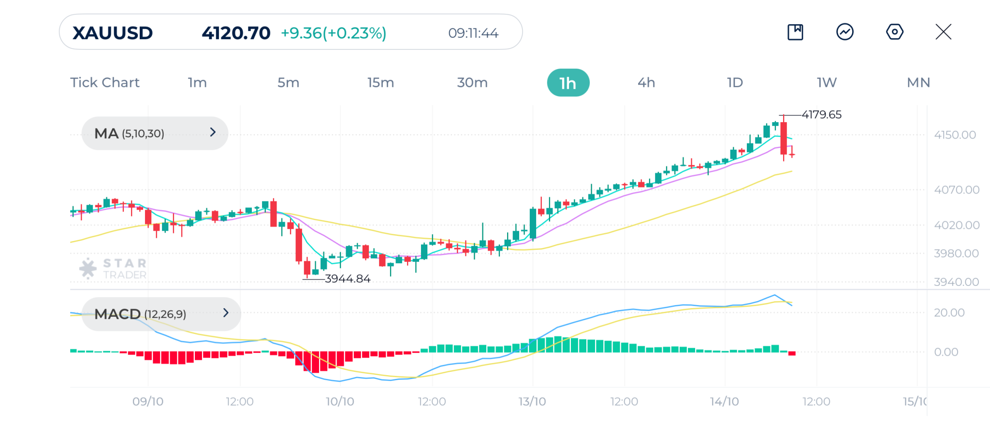
Task: Click the 3944.84 low price marker
Action: pyautogui.click(x=348, y=279)
